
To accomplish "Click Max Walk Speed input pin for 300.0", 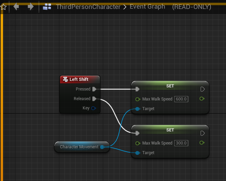I will [x=138, y=143].
